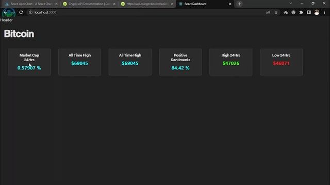Click the Header text
This screenshot has width=330, height=185.
7,20
